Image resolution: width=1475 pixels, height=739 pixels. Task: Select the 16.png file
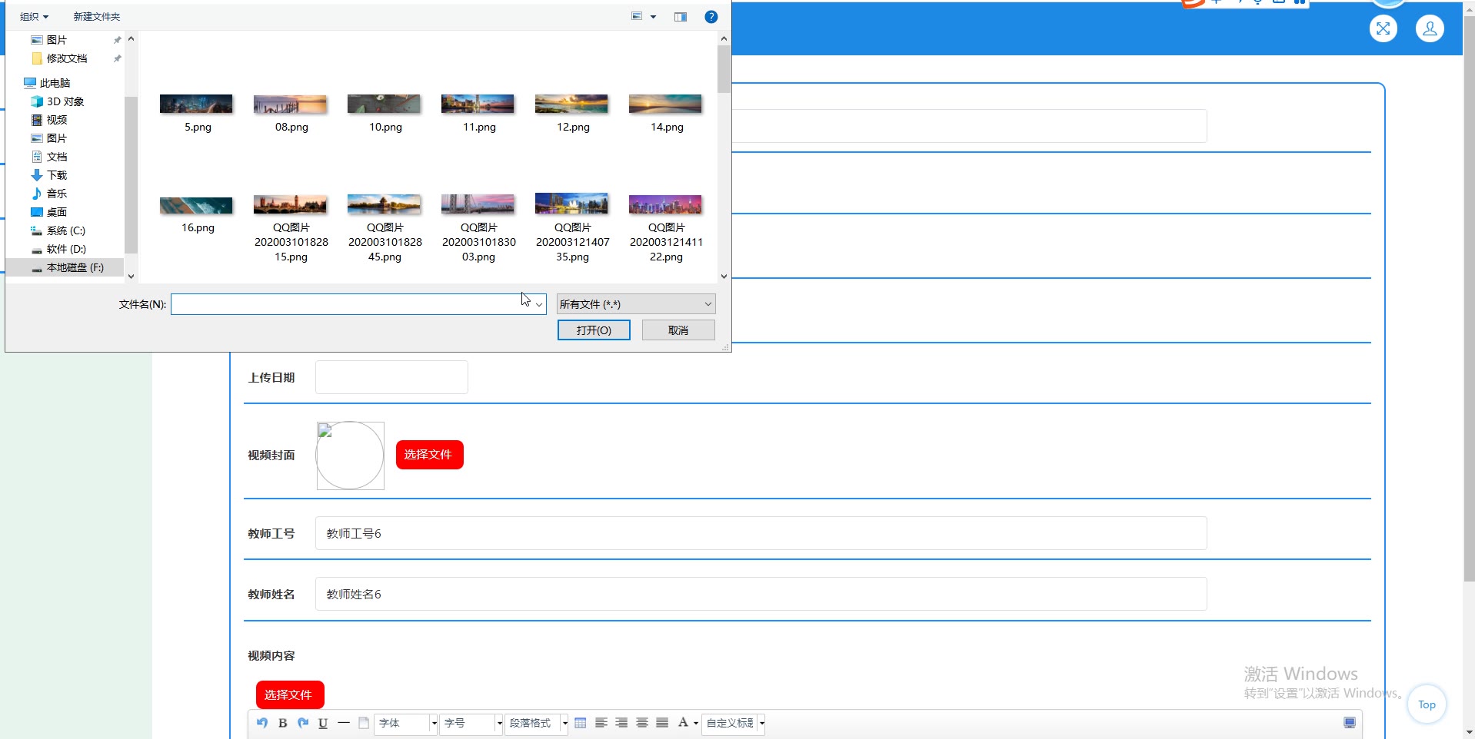197,214
